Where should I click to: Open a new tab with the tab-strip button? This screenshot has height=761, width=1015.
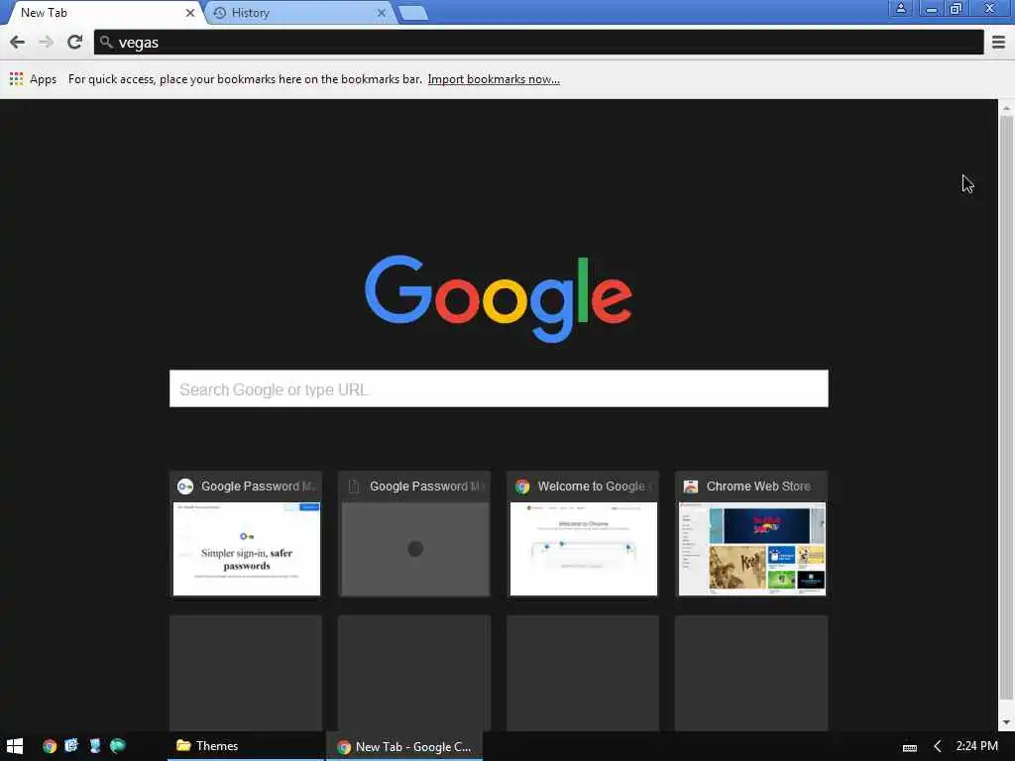tap(413, 13)
